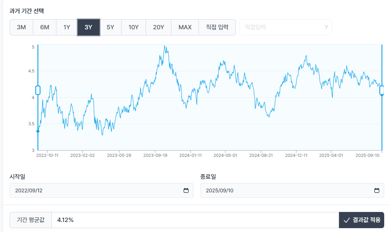
Task: Click the starting data point dot on chart
Action: [38, 131]
